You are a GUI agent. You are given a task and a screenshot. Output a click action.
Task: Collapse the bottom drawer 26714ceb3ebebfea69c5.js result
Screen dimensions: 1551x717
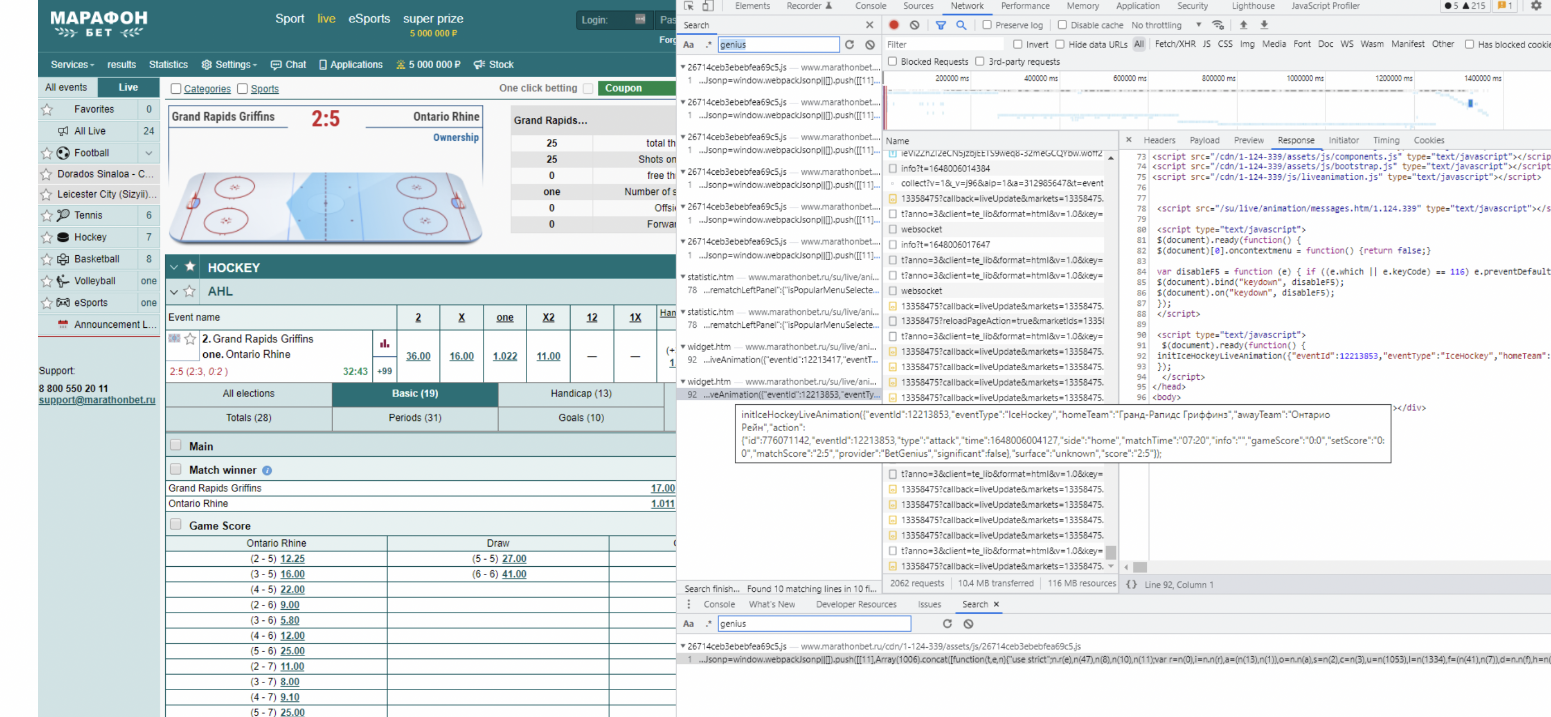[683, 646]
